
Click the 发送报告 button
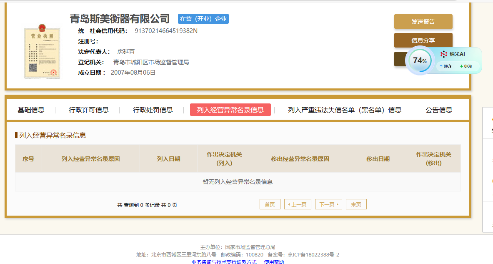(x=423, y=22)
